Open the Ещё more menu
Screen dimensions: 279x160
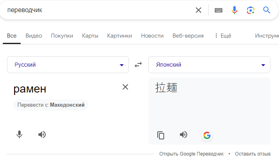223,36
